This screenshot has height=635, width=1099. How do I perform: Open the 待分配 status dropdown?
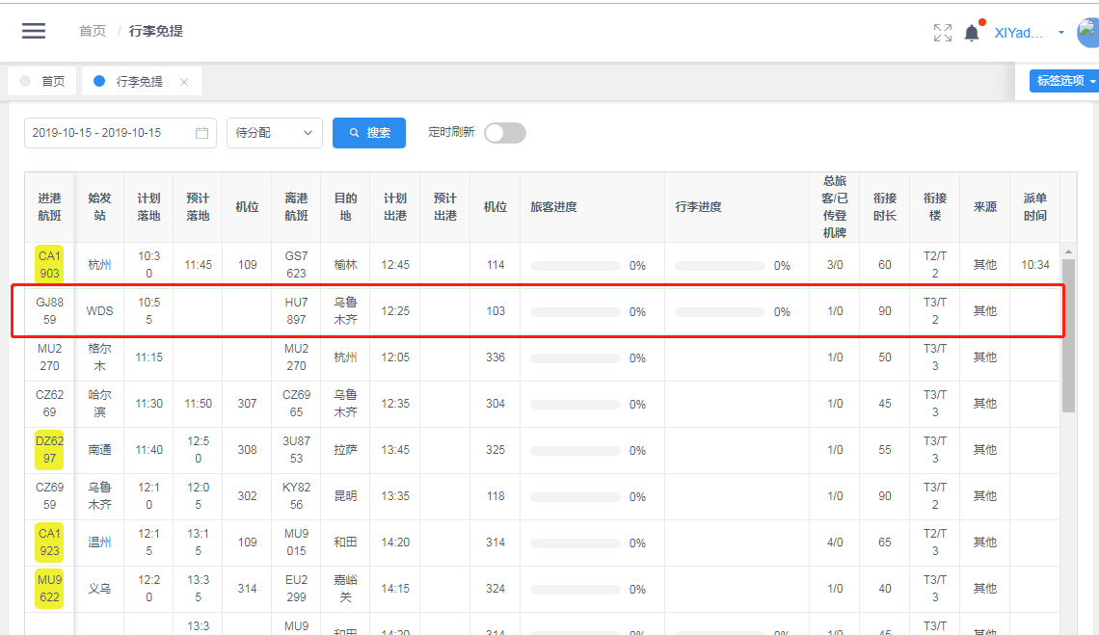coord(274,132)
